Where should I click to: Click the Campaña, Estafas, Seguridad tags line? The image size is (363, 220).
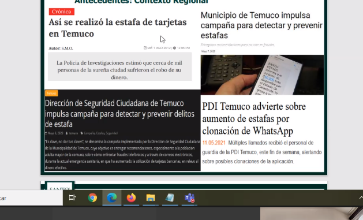click(99, 133)
